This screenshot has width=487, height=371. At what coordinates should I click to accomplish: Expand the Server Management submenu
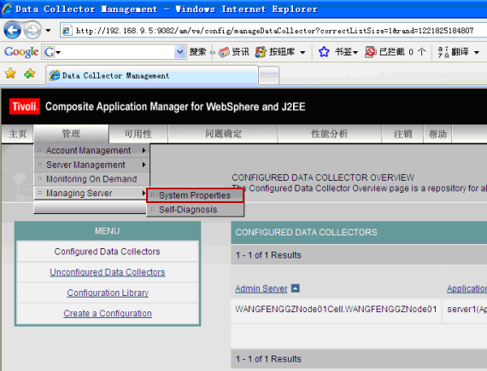coord(91,165)
